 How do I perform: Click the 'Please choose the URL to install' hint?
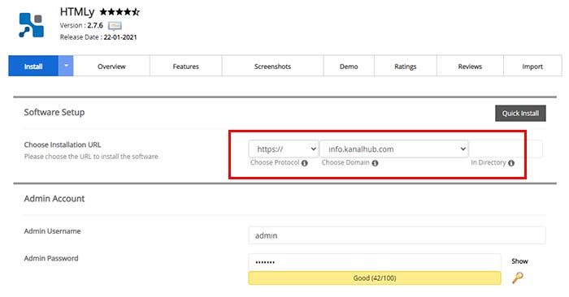91,157
